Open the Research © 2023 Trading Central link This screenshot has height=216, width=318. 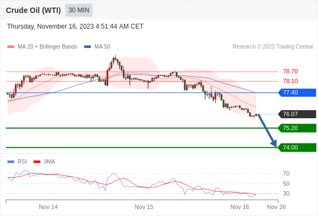273,47
